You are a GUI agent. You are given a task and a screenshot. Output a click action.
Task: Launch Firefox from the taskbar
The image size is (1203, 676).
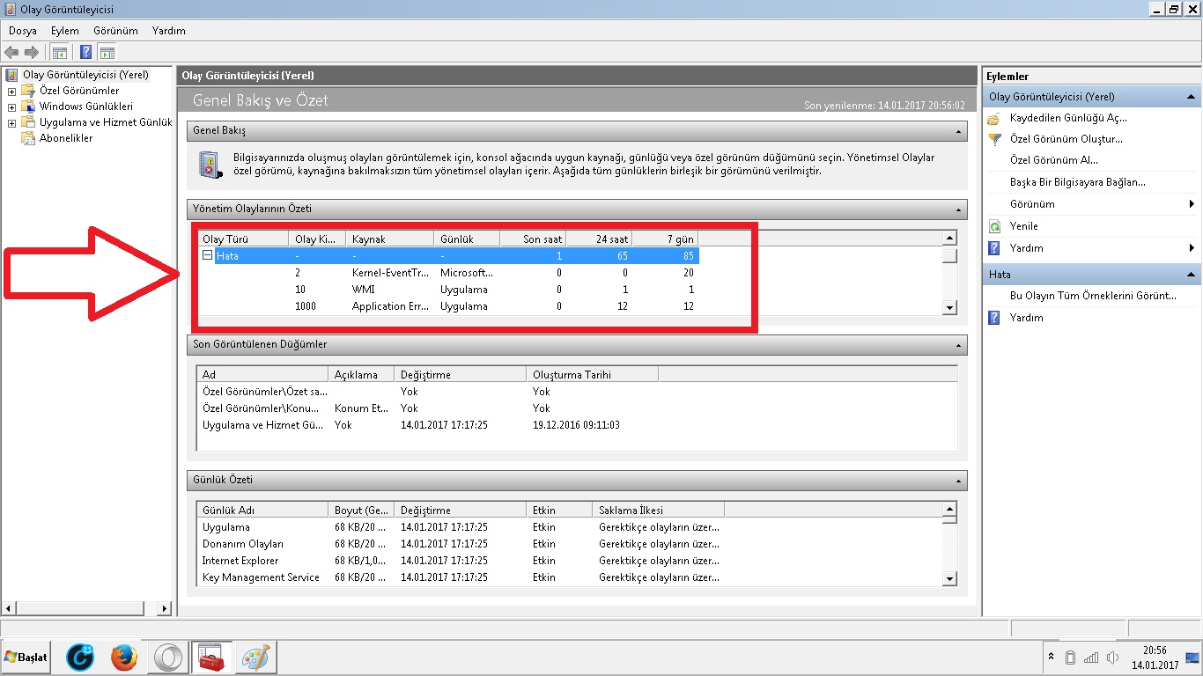tap(124, 658)
